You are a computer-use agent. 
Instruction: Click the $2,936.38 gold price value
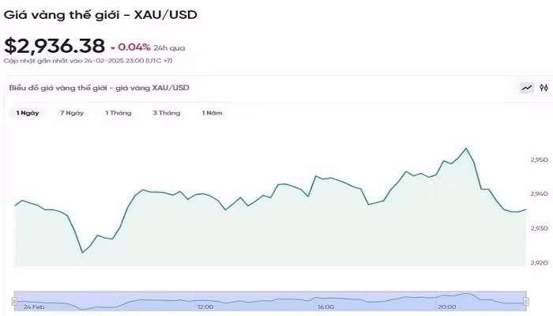[54, 47]
